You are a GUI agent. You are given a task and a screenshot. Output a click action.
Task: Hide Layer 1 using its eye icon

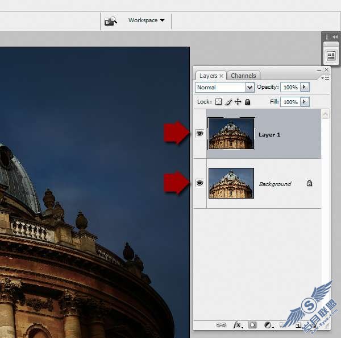tap(199, 133)
